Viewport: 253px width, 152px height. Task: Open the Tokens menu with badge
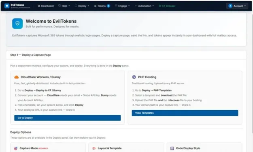coord(102,6)
